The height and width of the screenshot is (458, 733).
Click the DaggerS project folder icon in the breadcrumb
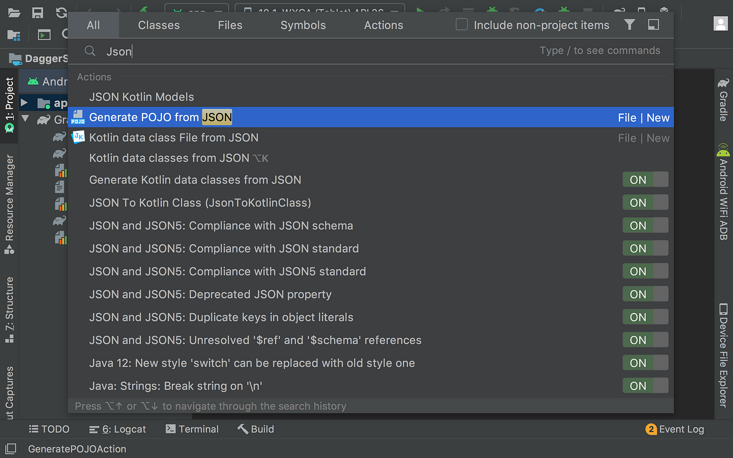pos(15,59)
